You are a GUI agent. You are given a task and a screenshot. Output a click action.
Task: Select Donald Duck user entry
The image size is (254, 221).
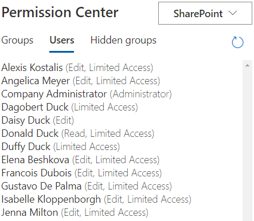(77, 133)
